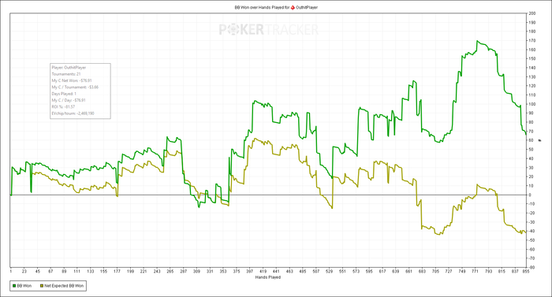Select "Days Played: 1" in stats box
552x297 pixels.
64,94
